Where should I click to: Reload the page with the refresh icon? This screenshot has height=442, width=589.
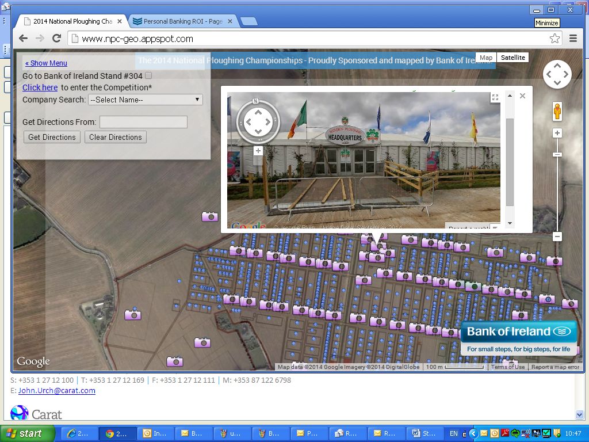[x=57, y=39]
